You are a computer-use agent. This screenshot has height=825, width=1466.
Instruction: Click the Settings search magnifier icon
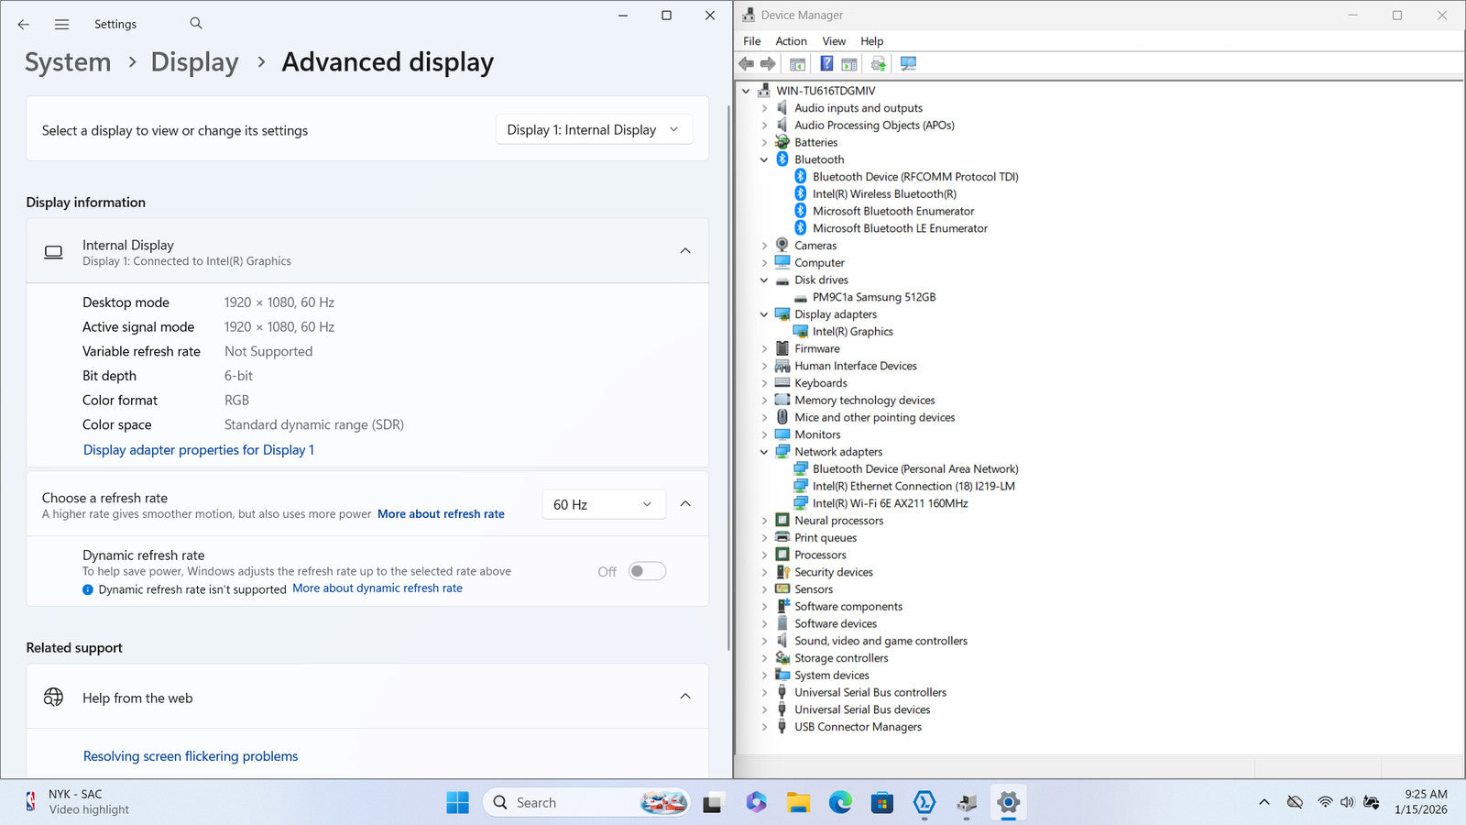coord(196,24)
